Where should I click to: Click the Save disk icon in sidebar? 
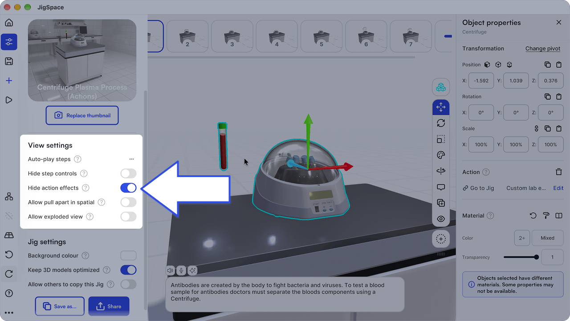[x=9, y=61]
